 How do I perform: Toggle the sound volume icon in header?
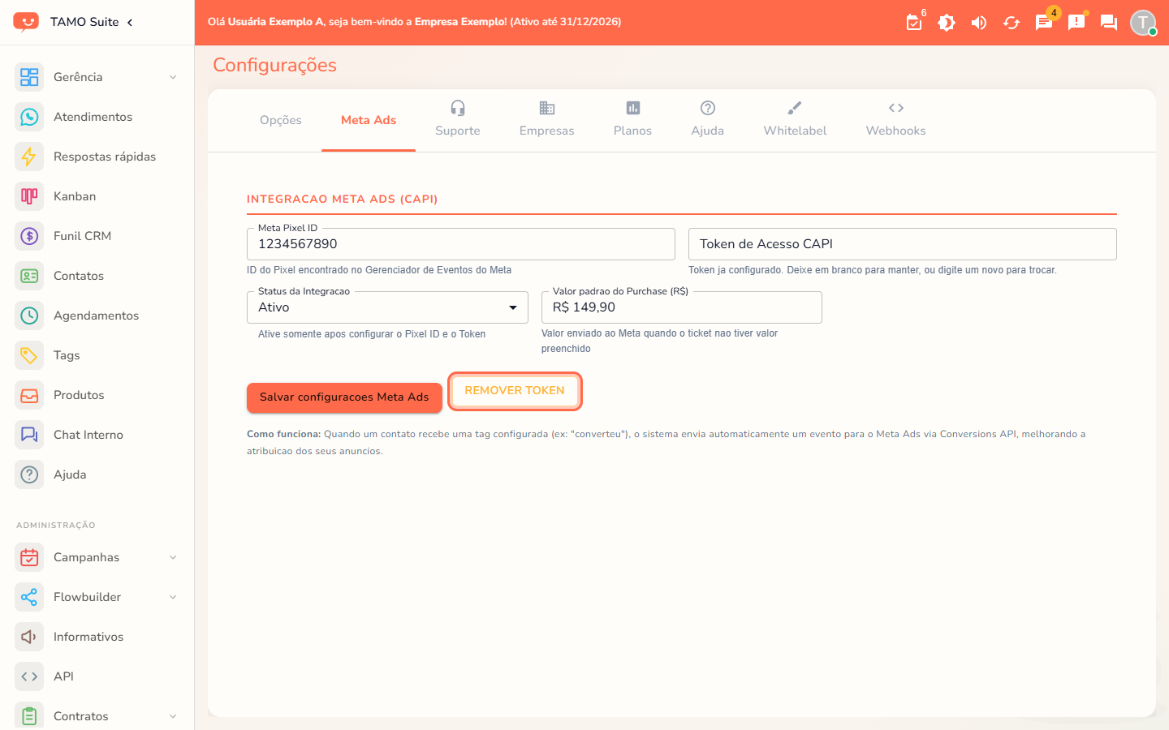[979, 23]
